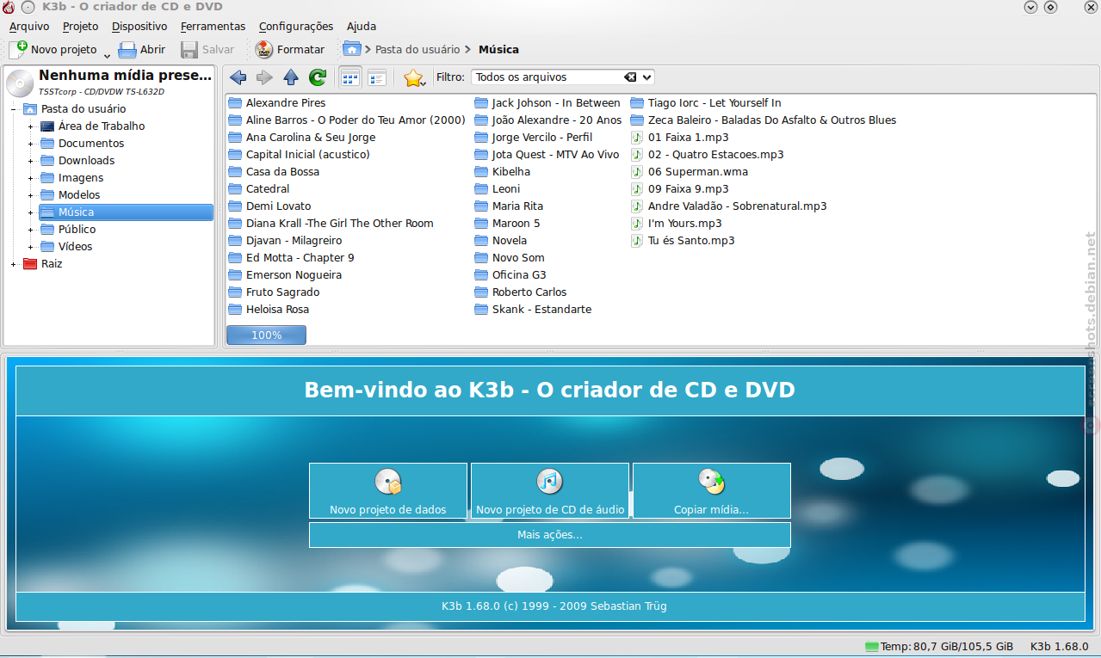The width and height of the screenshot is (1101, 658).
Task: Click the Copiar mídia disc icon
Action: click(x=711, y=482)
